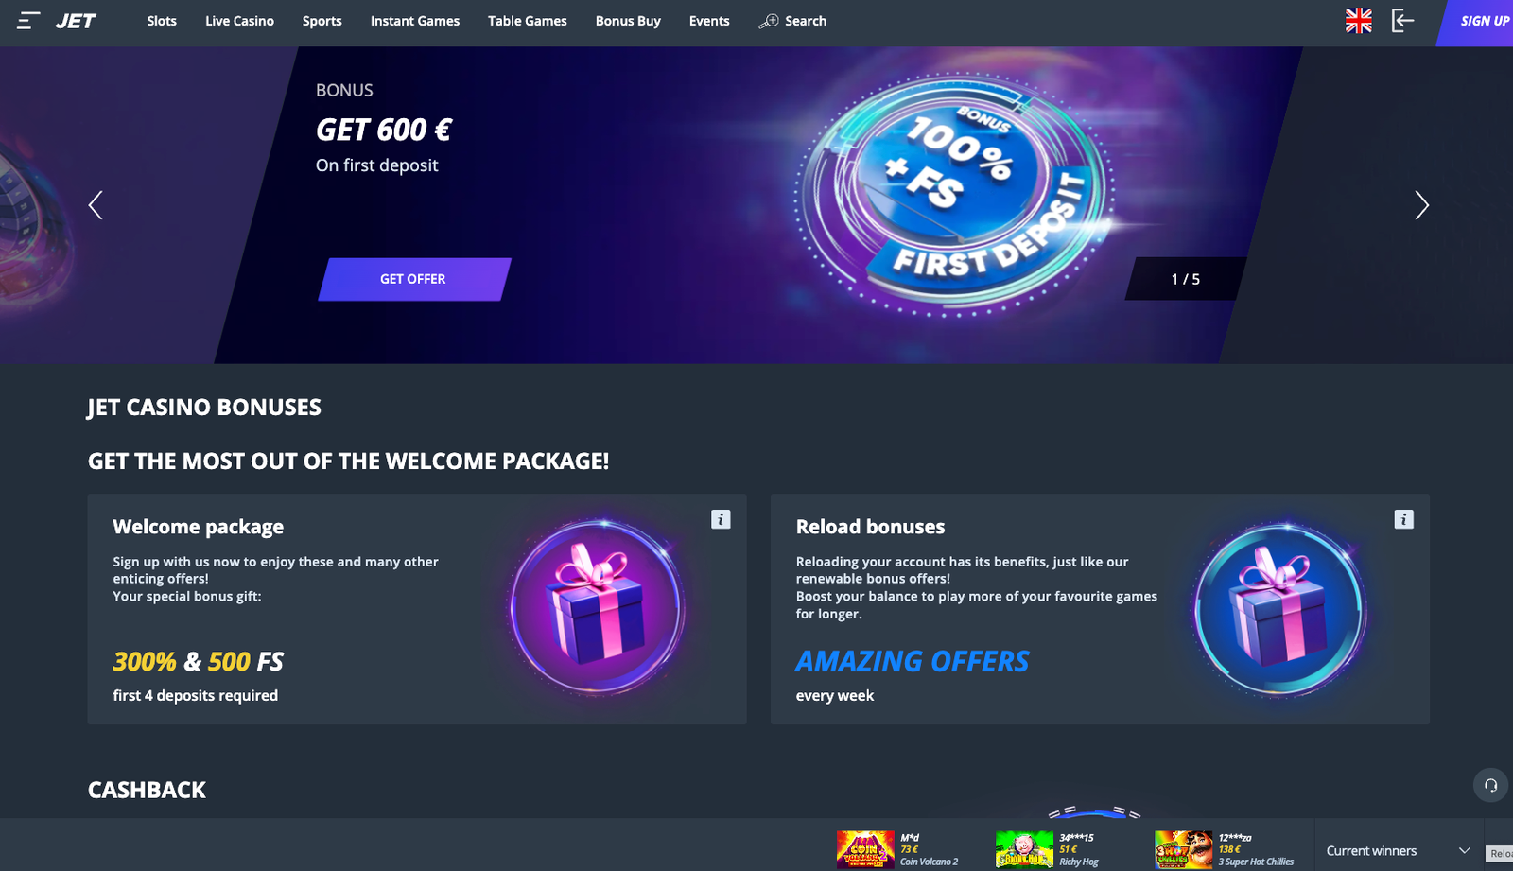1513x871 pixels.
Task: Click the search magnifier icon
Action: [769, 21]
